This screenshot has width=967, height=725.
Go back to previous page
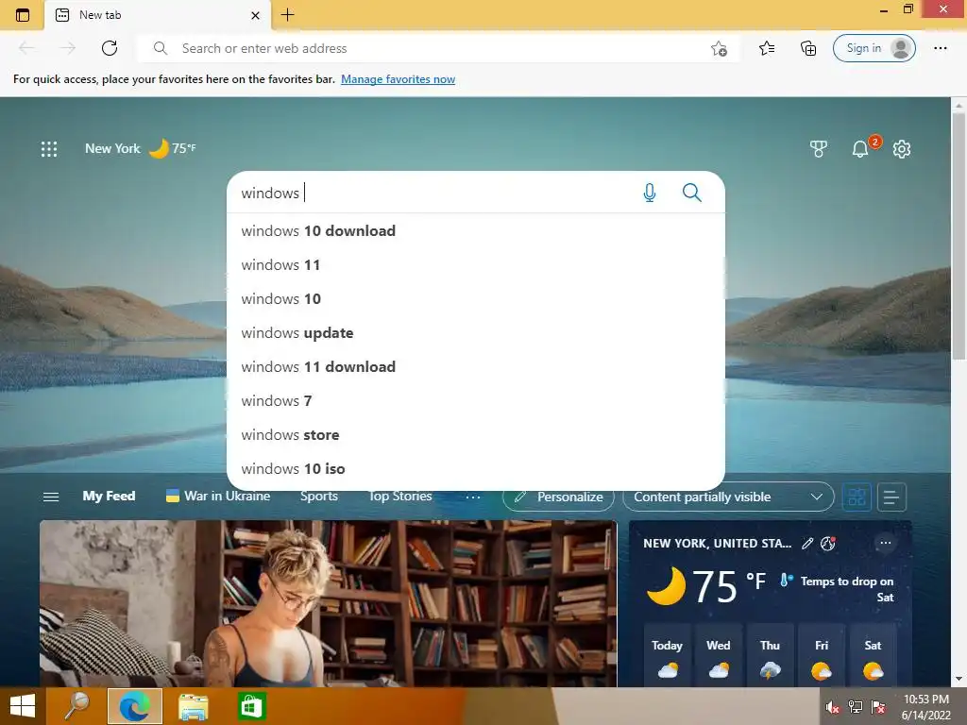tap(26, 48)
